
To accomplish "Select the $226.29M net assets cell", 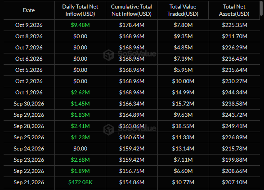I will click(234, 48).
